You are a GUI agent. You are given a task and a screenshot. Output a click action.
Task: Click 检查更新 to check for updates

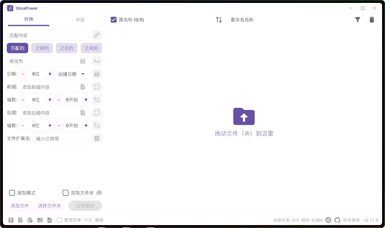[x=352, y=220]
